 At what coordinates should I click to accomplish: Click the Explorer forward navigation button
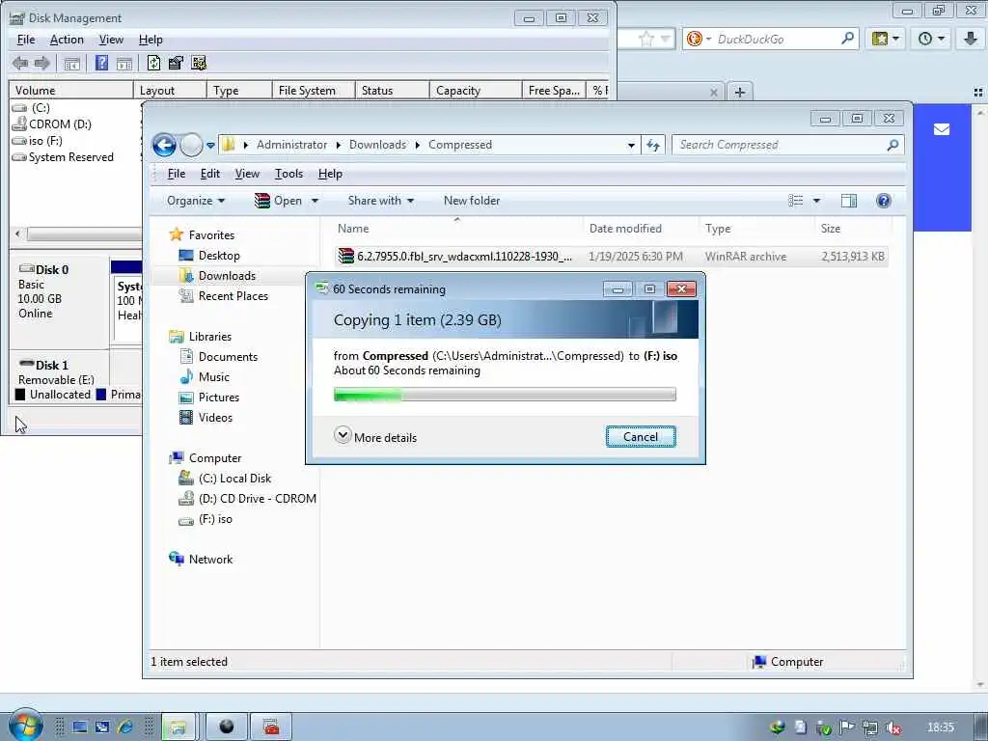(191, 145)
